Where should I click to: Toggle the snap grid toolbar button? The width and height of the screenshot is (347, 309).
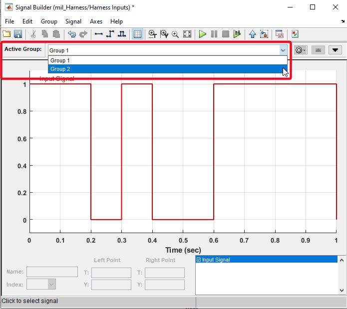pyautogui.click(x=137, y=34)
